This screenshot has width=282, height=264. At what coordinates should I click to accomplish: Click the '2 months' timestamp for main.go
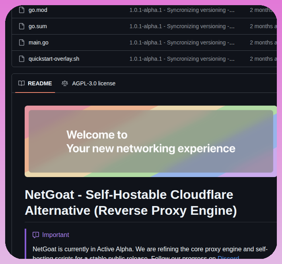[263, 42]
